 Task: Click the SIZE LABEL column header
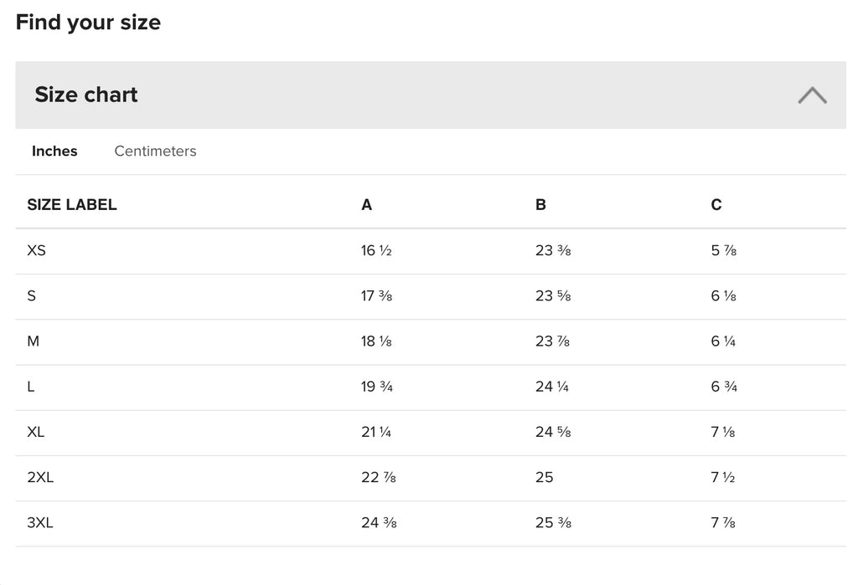click(72, 204)
